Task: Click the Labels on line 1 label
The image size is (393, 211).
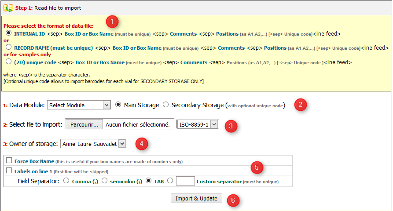Action: pos(33,171)
